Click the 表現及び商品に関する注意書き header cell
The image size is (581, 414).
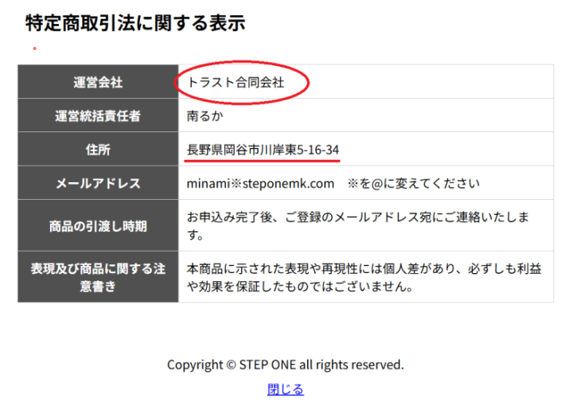pyautogui.click(x=98, y=277)
